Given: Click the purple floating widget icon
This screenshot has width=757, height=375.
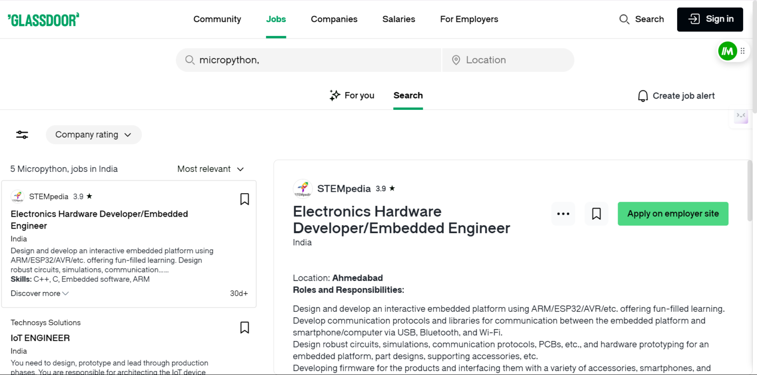Looking at the screenshot, I should (740, 116).
